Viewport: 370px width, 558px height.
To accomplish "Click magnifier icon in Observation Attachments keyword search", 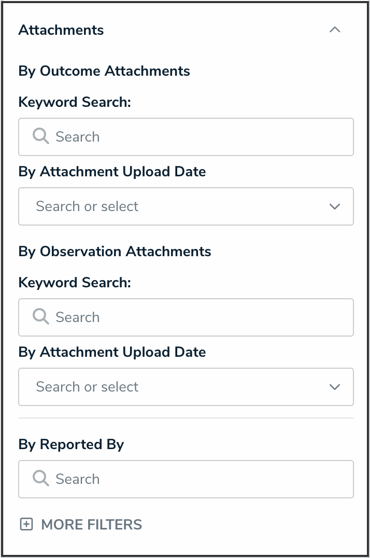I will [40, 317].
